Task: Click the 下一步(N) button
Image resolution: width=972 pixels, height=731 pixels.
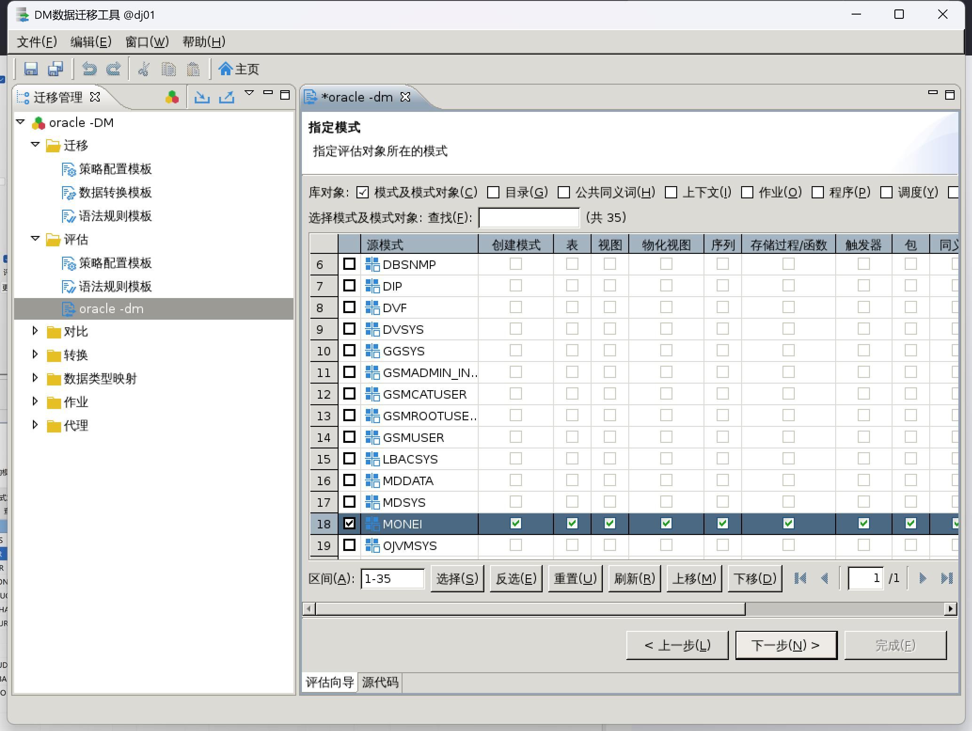Action: pos(786,645)
